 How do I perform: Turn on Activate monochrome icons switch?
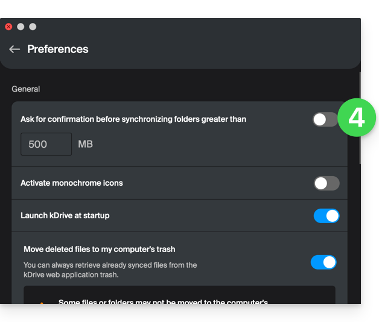pyautogui.click(x=326, y=183)
